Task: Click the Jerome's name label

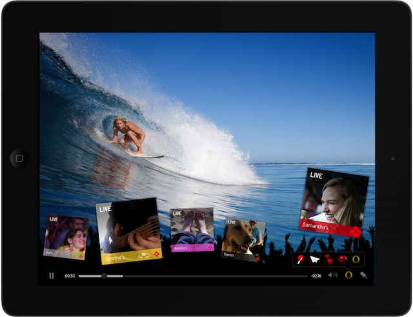Action: 115,258
